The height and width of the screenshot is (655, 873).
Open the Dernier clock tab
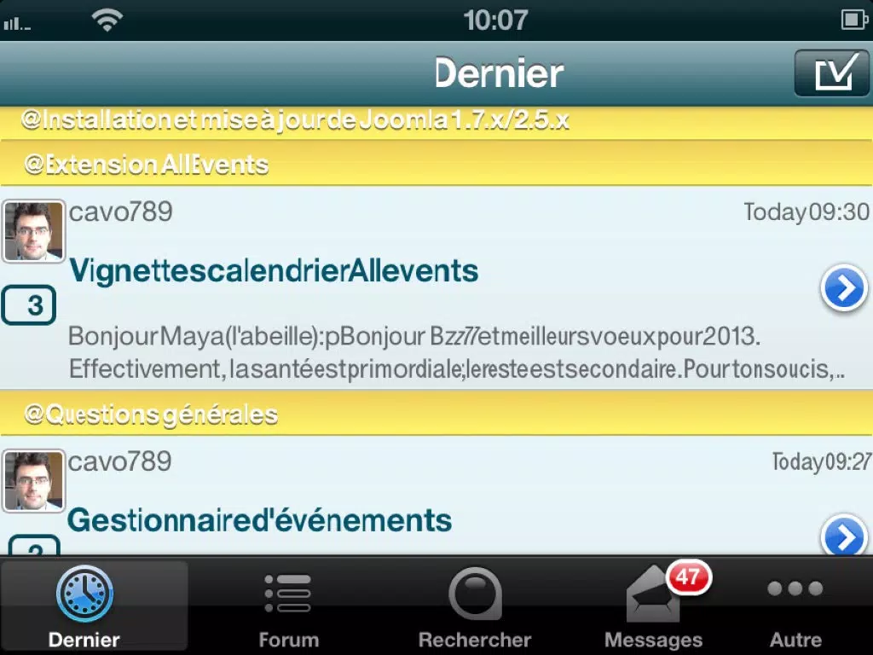coord(84,606)
